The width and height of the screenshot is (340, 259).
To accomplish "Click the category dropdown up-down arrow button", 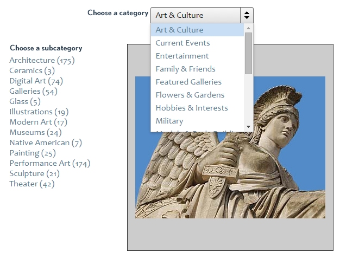I will pyautogui.click(x=247, y=15).
